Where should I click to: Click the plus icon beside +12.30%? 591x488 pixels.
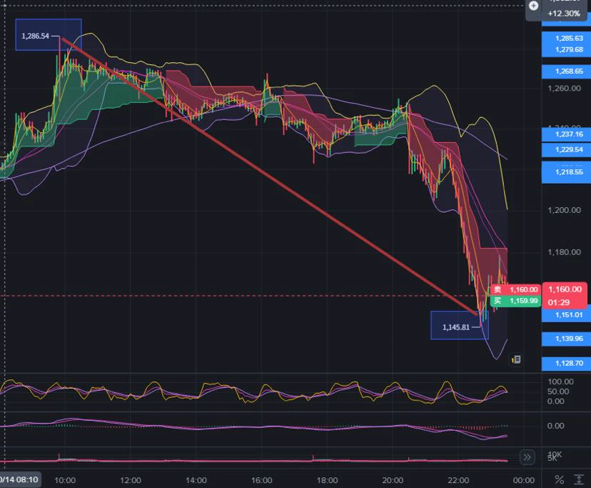click(x=533, y=6)
